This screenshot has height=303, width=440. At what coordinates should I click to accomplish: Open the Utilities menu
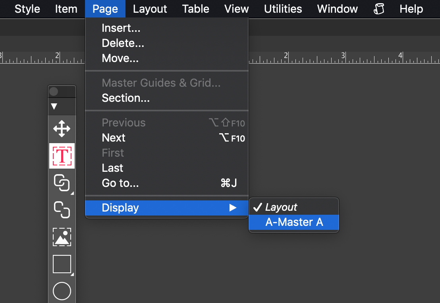point(283,9)
